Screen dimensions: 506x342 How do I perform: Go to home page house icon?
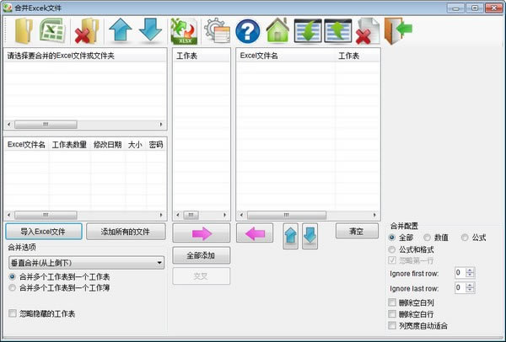tap(277, 30)
